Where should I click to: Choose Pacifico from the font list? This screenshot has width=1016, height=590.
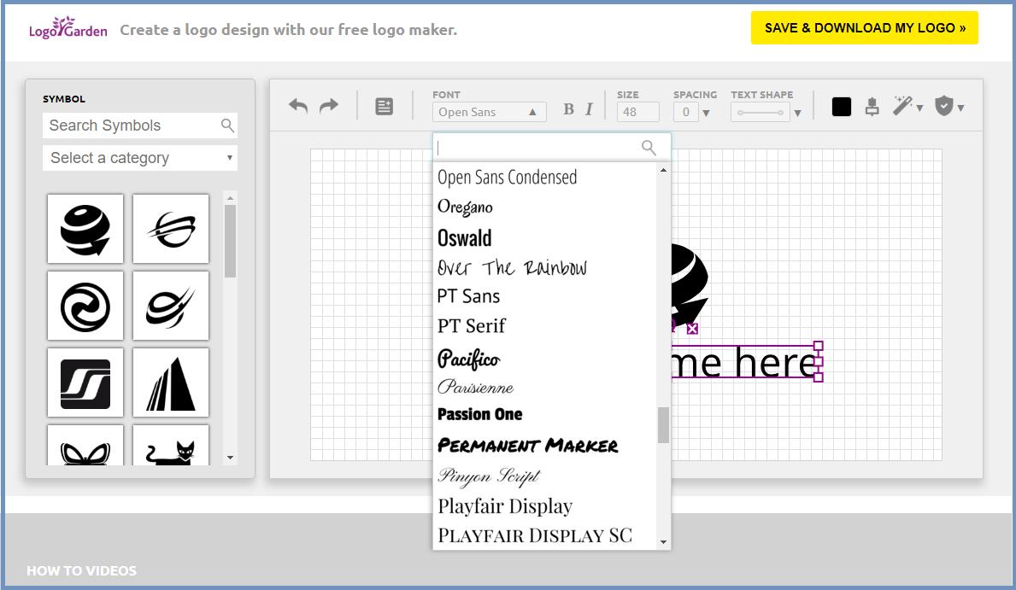point(468,359)
